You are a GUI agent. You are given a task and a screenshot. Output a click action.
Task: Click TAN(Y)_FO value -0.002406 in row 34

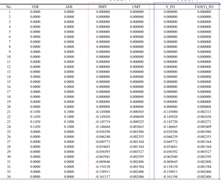click(x=204, y=177)
